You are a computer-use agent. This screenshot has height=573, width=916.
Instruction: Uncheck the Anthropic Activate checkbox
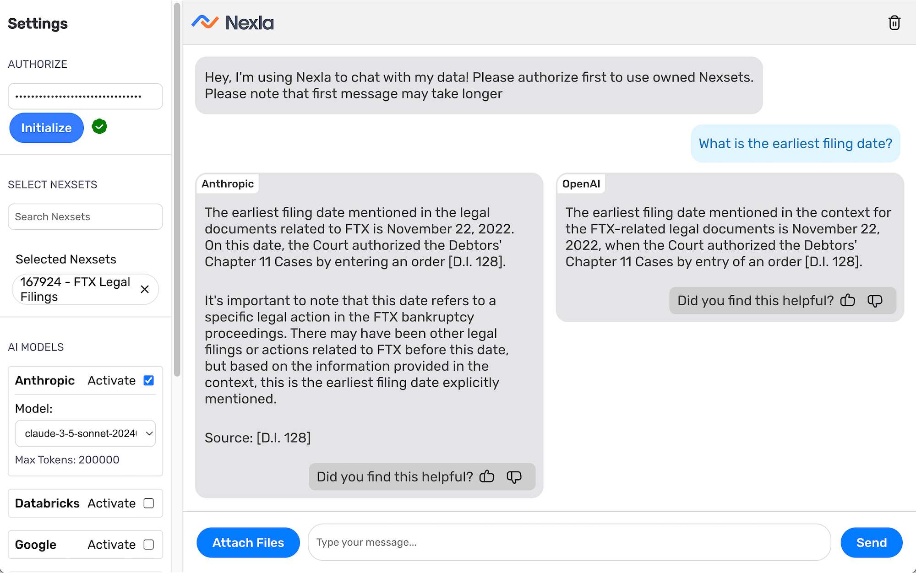pyautogui.click(x=148, y=380)
